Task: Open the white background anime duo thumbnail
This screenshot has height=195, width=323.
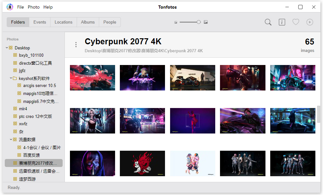Action: pos(193,163)
